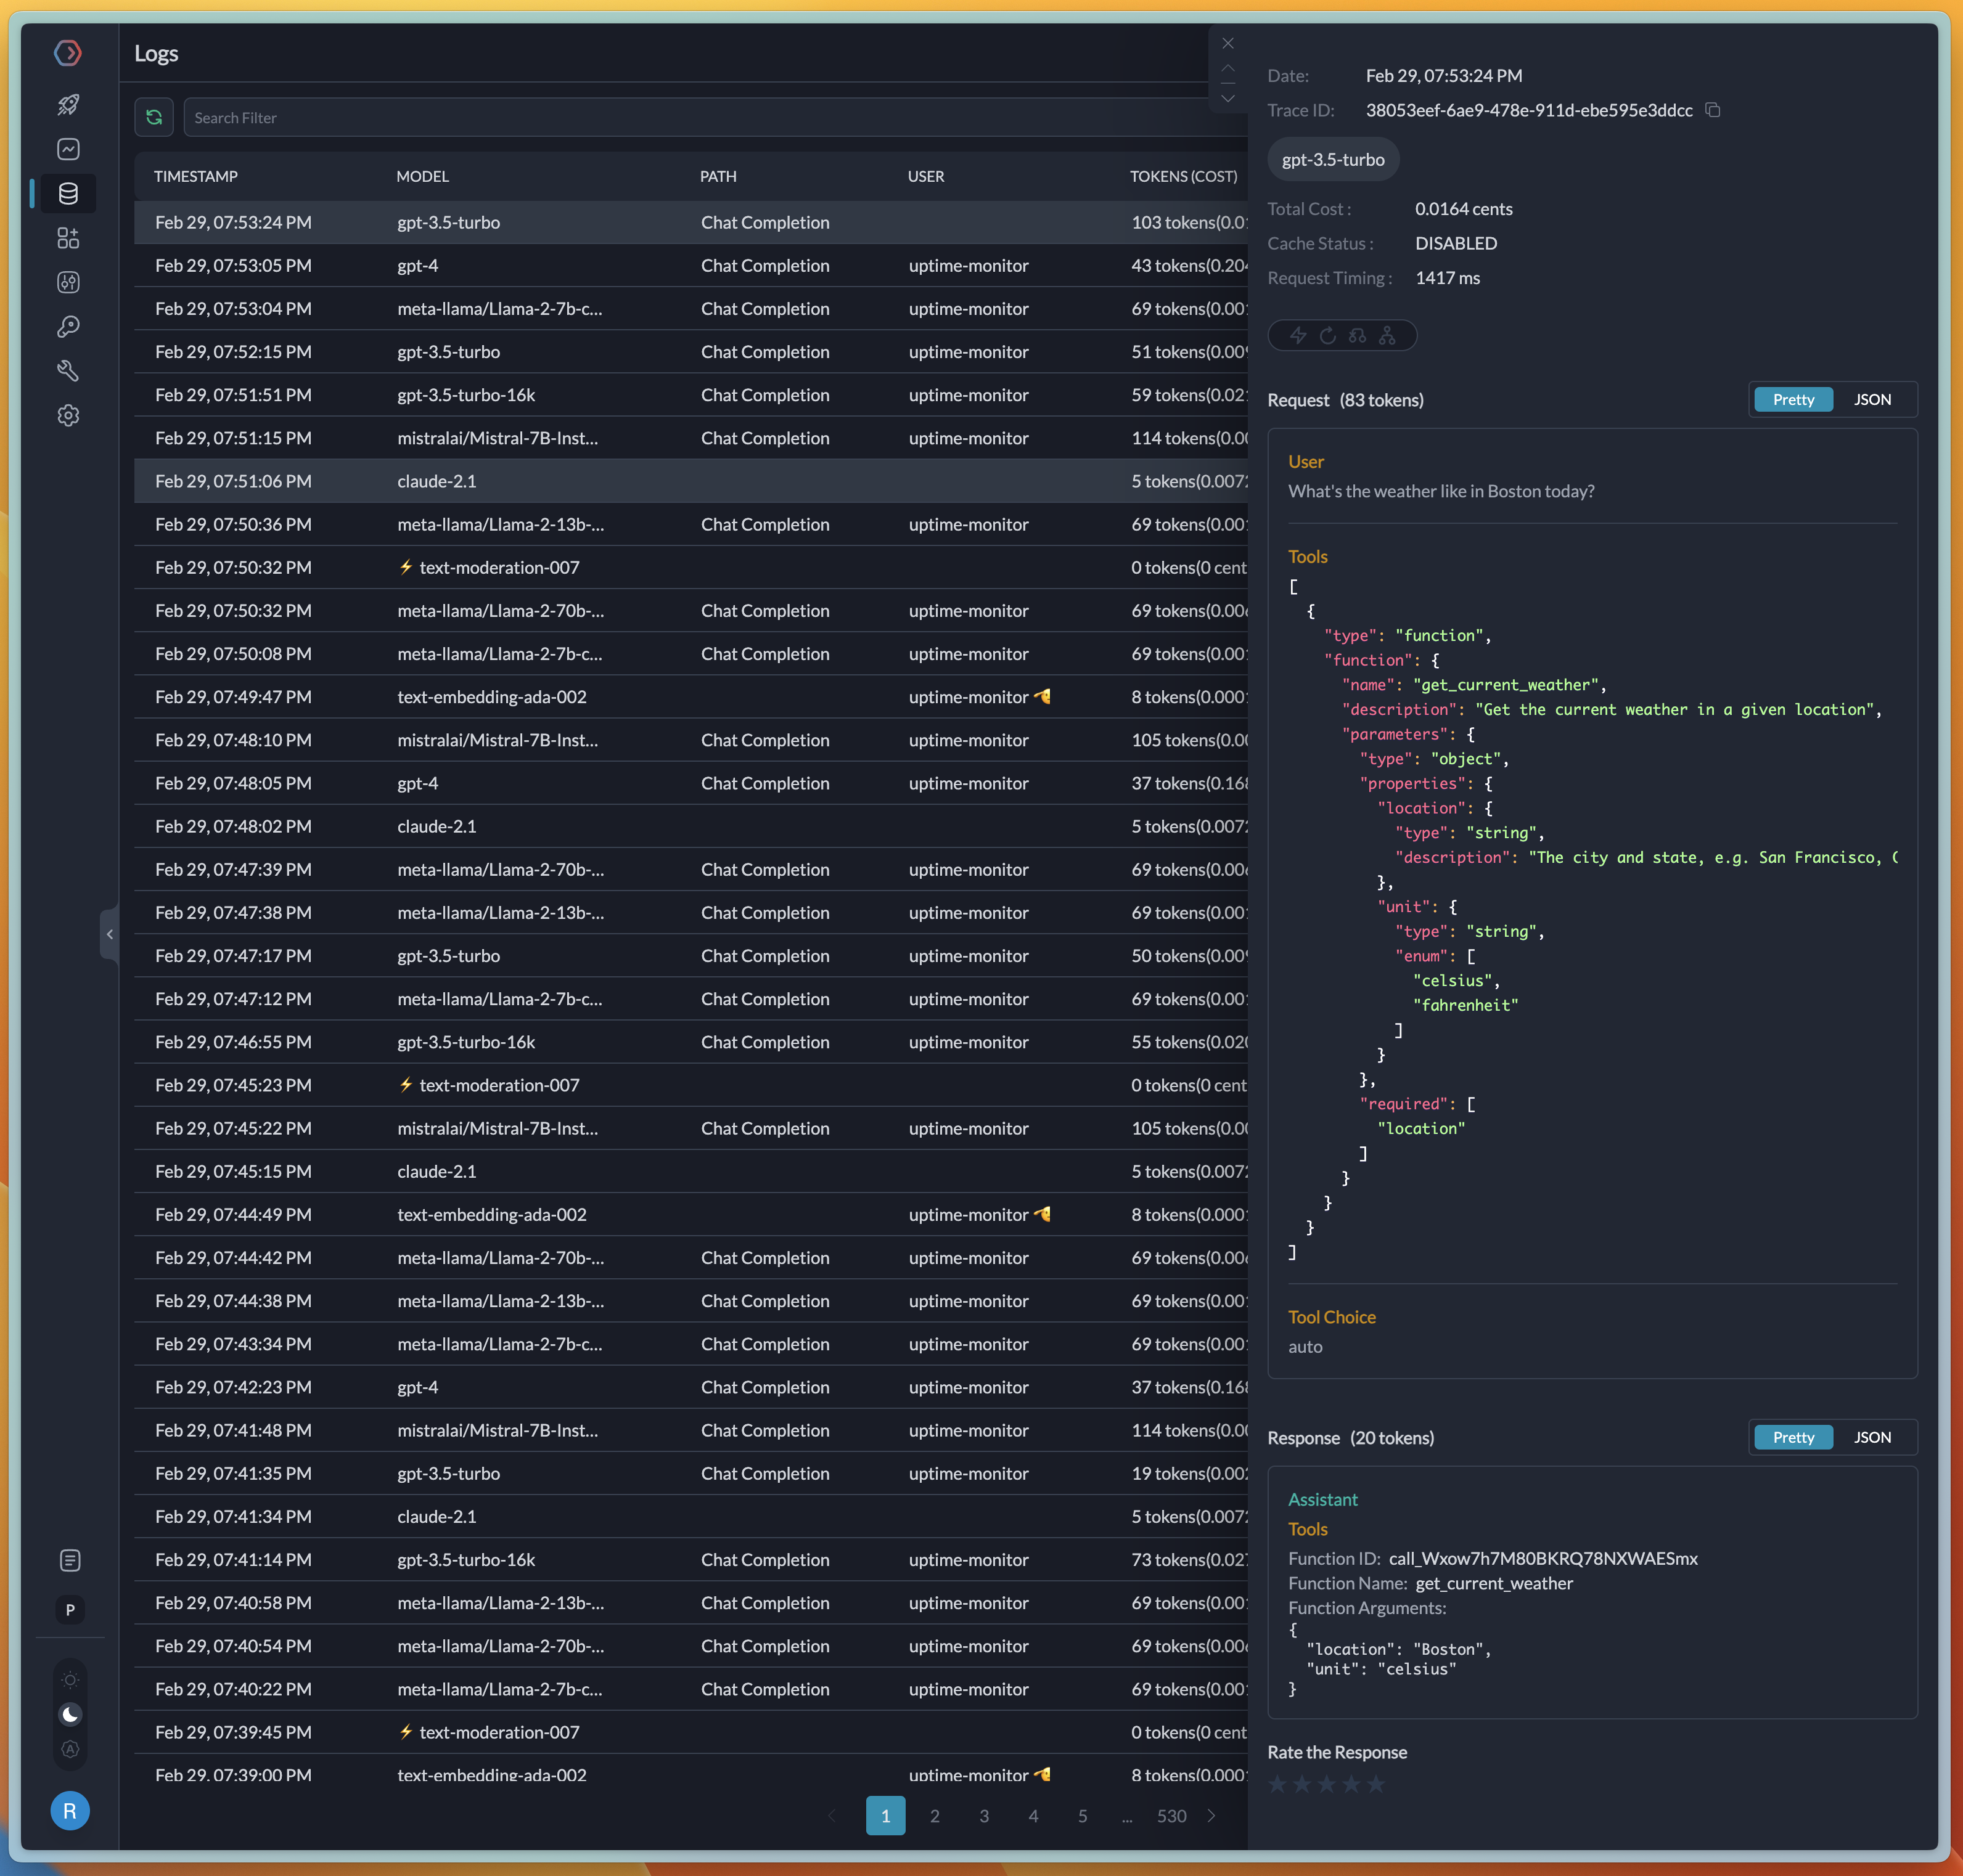Screen dimensions: 1963x1876
Task: Go to previous log with up chevron
Action: click(1227, 69)
